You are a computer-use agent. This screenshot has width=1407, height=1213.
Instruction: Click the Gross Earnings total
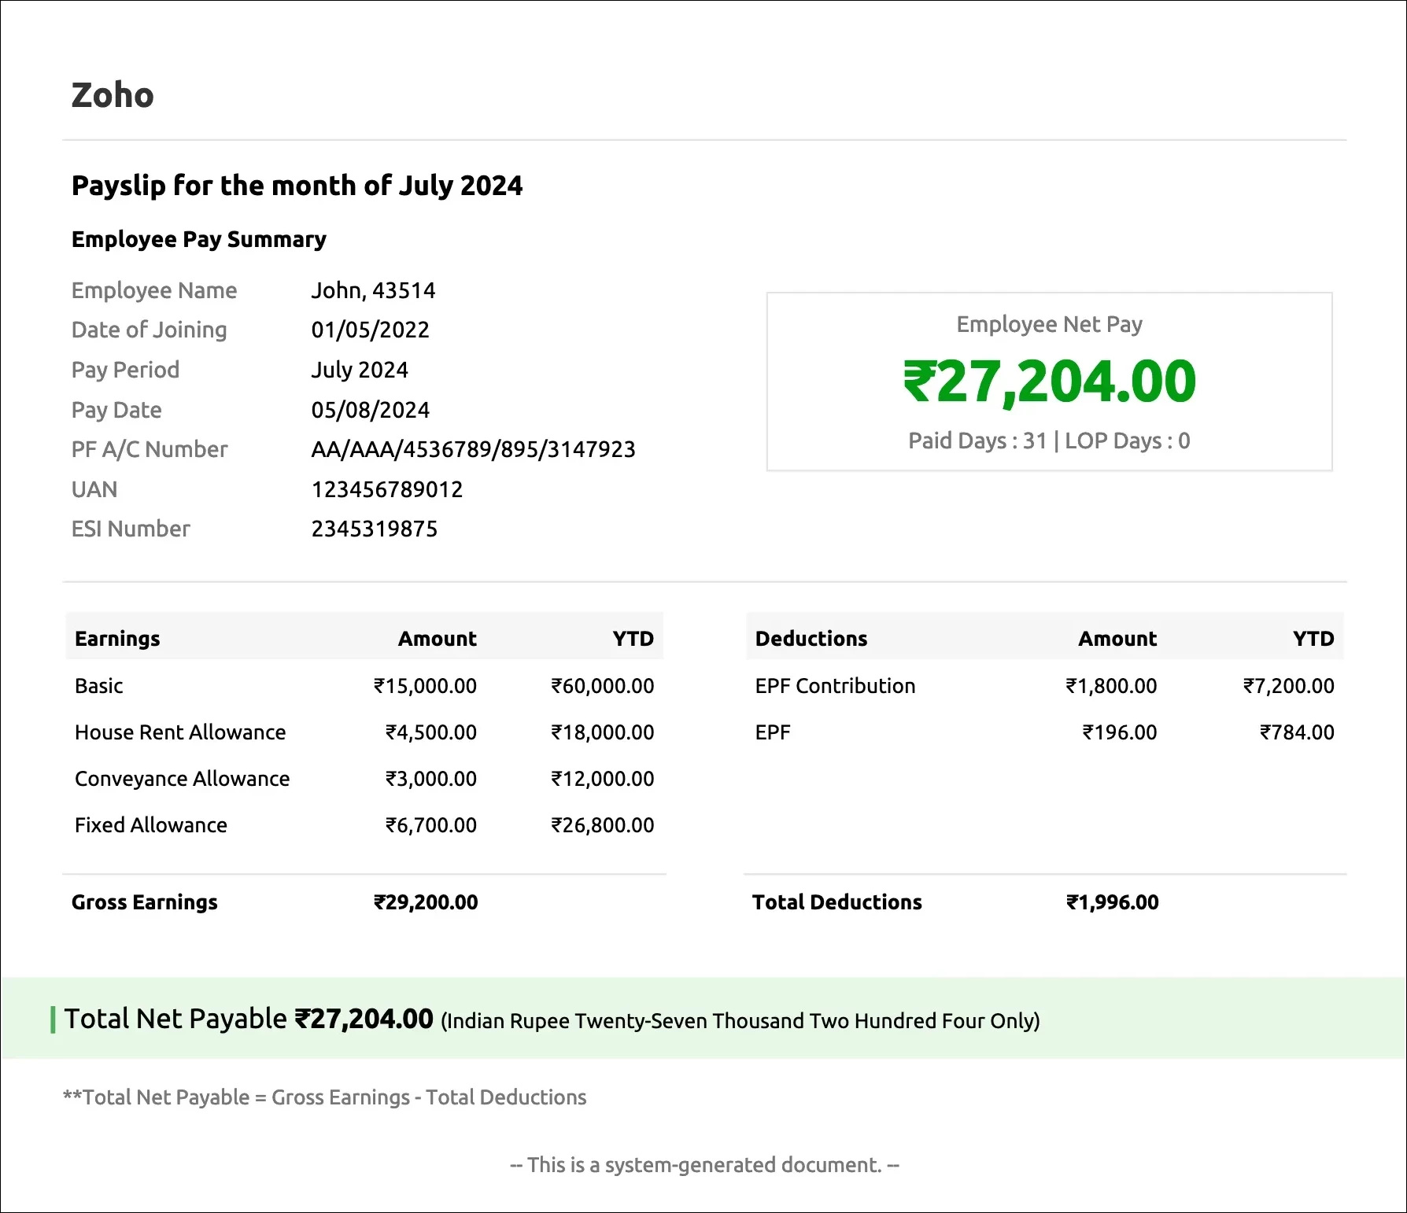(x=144, y=901)
